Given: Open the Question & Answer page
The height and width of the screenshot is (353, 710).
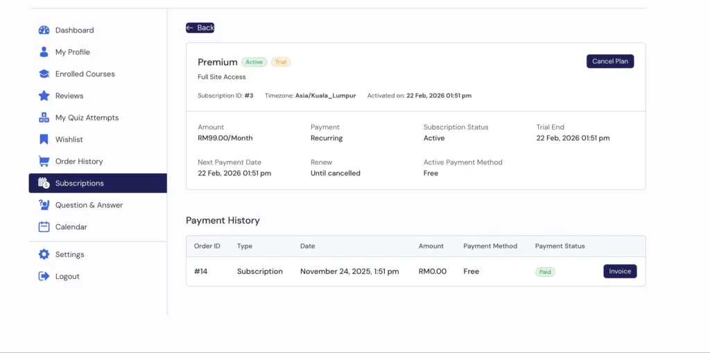Looking at the screenshot, I should click(89, 205).
